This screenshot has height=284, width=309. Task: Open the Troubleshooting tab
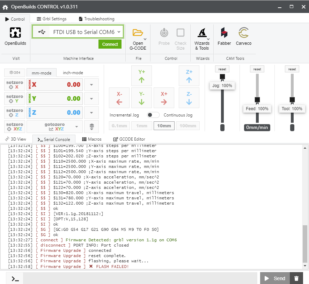coord(97,19)
